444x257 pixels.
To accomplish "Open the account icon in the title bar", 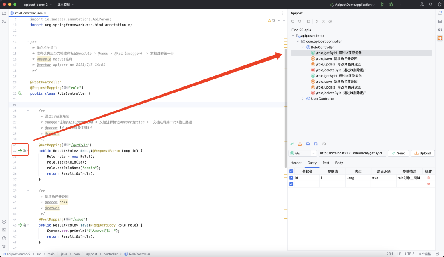I will tap(422, 5).
